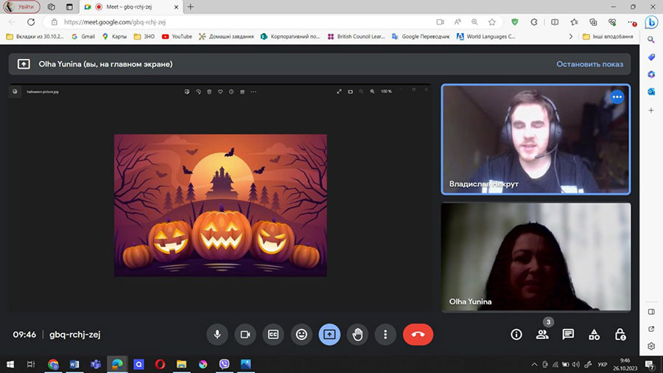Open the activities panel
The height and width of the screenshot is (373, 663).
tap(594, 335)
